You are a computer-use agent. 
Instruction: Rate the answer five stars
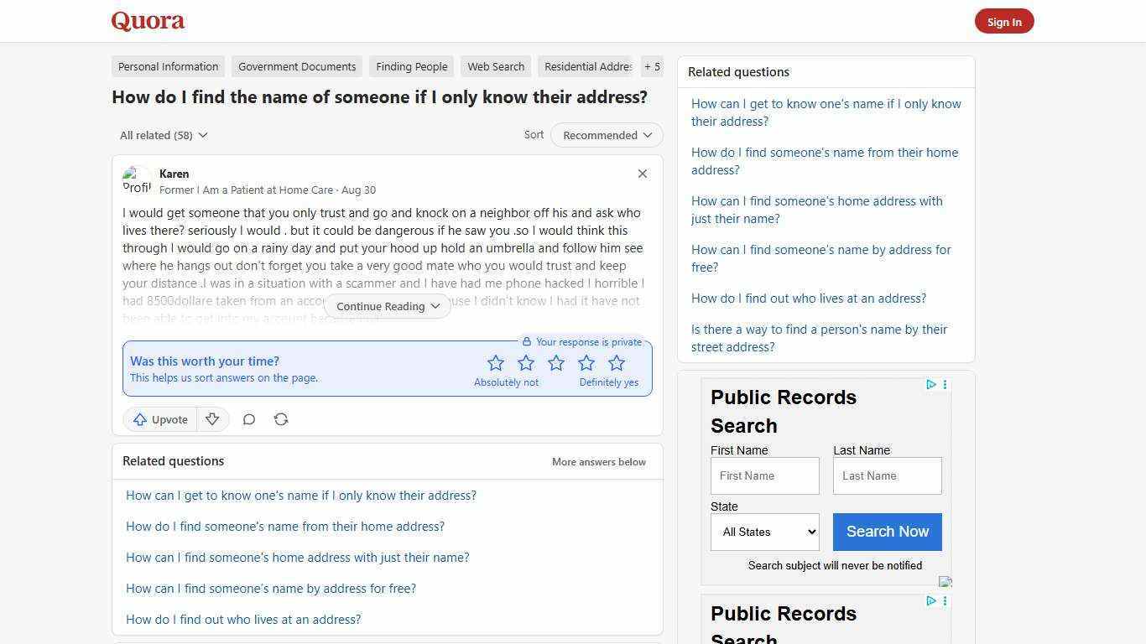(x=617, y=362)
